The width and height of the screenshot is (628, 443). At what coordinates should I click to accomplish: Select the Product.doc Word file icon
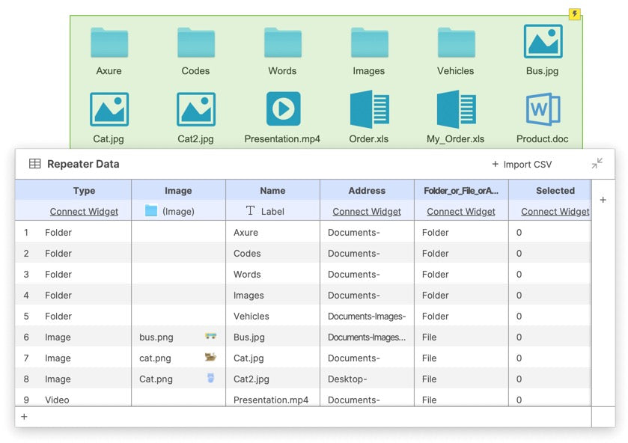click(x=543, y=109)
